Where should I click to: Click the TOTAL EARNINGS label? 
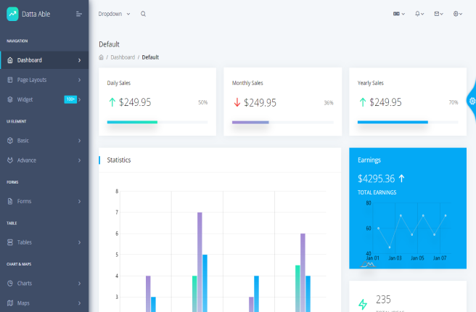[377, 192]
